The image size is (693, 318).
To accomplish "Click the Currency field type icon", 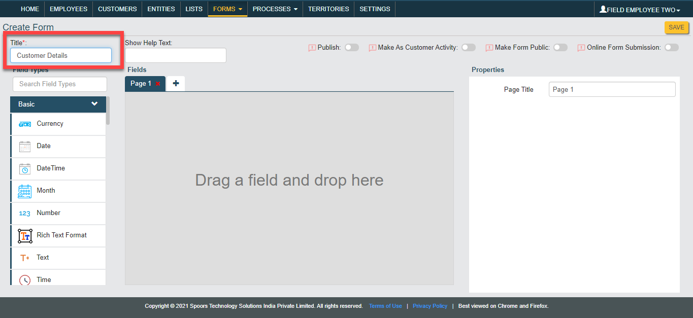I will (25, 124).
